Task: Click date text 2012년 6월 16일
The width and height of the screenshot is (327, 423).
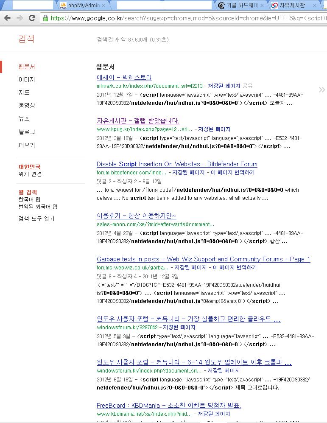Action: [115, 379]
